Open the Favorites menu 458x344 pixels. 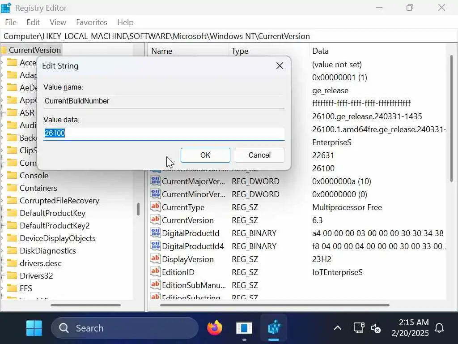(x=91, y=22)
